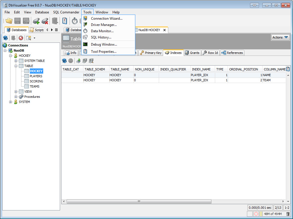
Task: Expand the SYSTEM TABLE node
Action: coord(16,61)
